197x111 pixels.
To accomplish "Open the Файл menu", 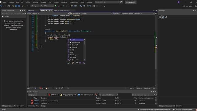I will coord(5,2).
